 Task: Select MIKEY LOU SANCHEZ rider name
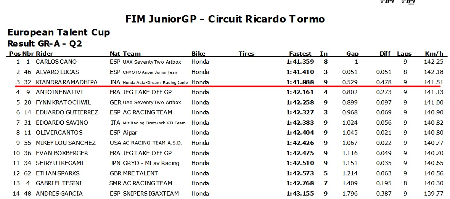[x=66, y=143]
